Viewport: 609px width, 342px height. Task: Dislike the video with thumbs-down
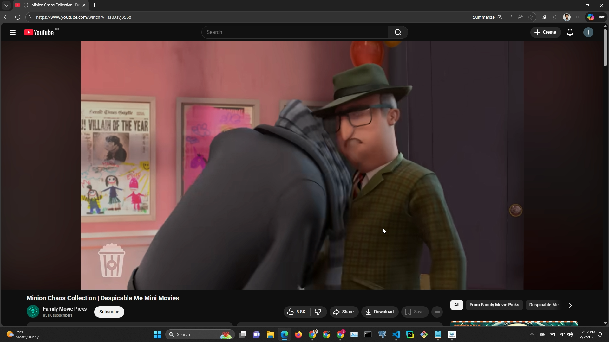point(318,312)
